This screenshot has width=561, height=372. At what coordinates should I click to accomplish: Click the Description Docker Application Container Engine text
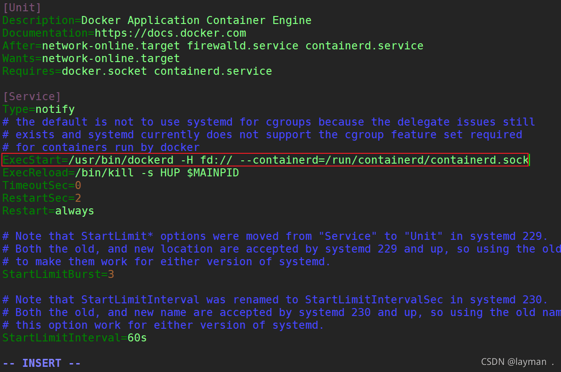(x=196, y=21)
